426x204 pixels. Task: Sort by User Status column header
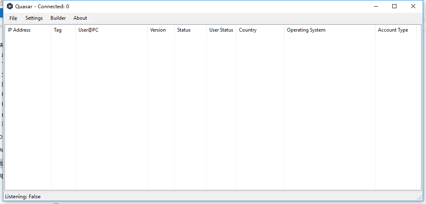tap(221, 30)
